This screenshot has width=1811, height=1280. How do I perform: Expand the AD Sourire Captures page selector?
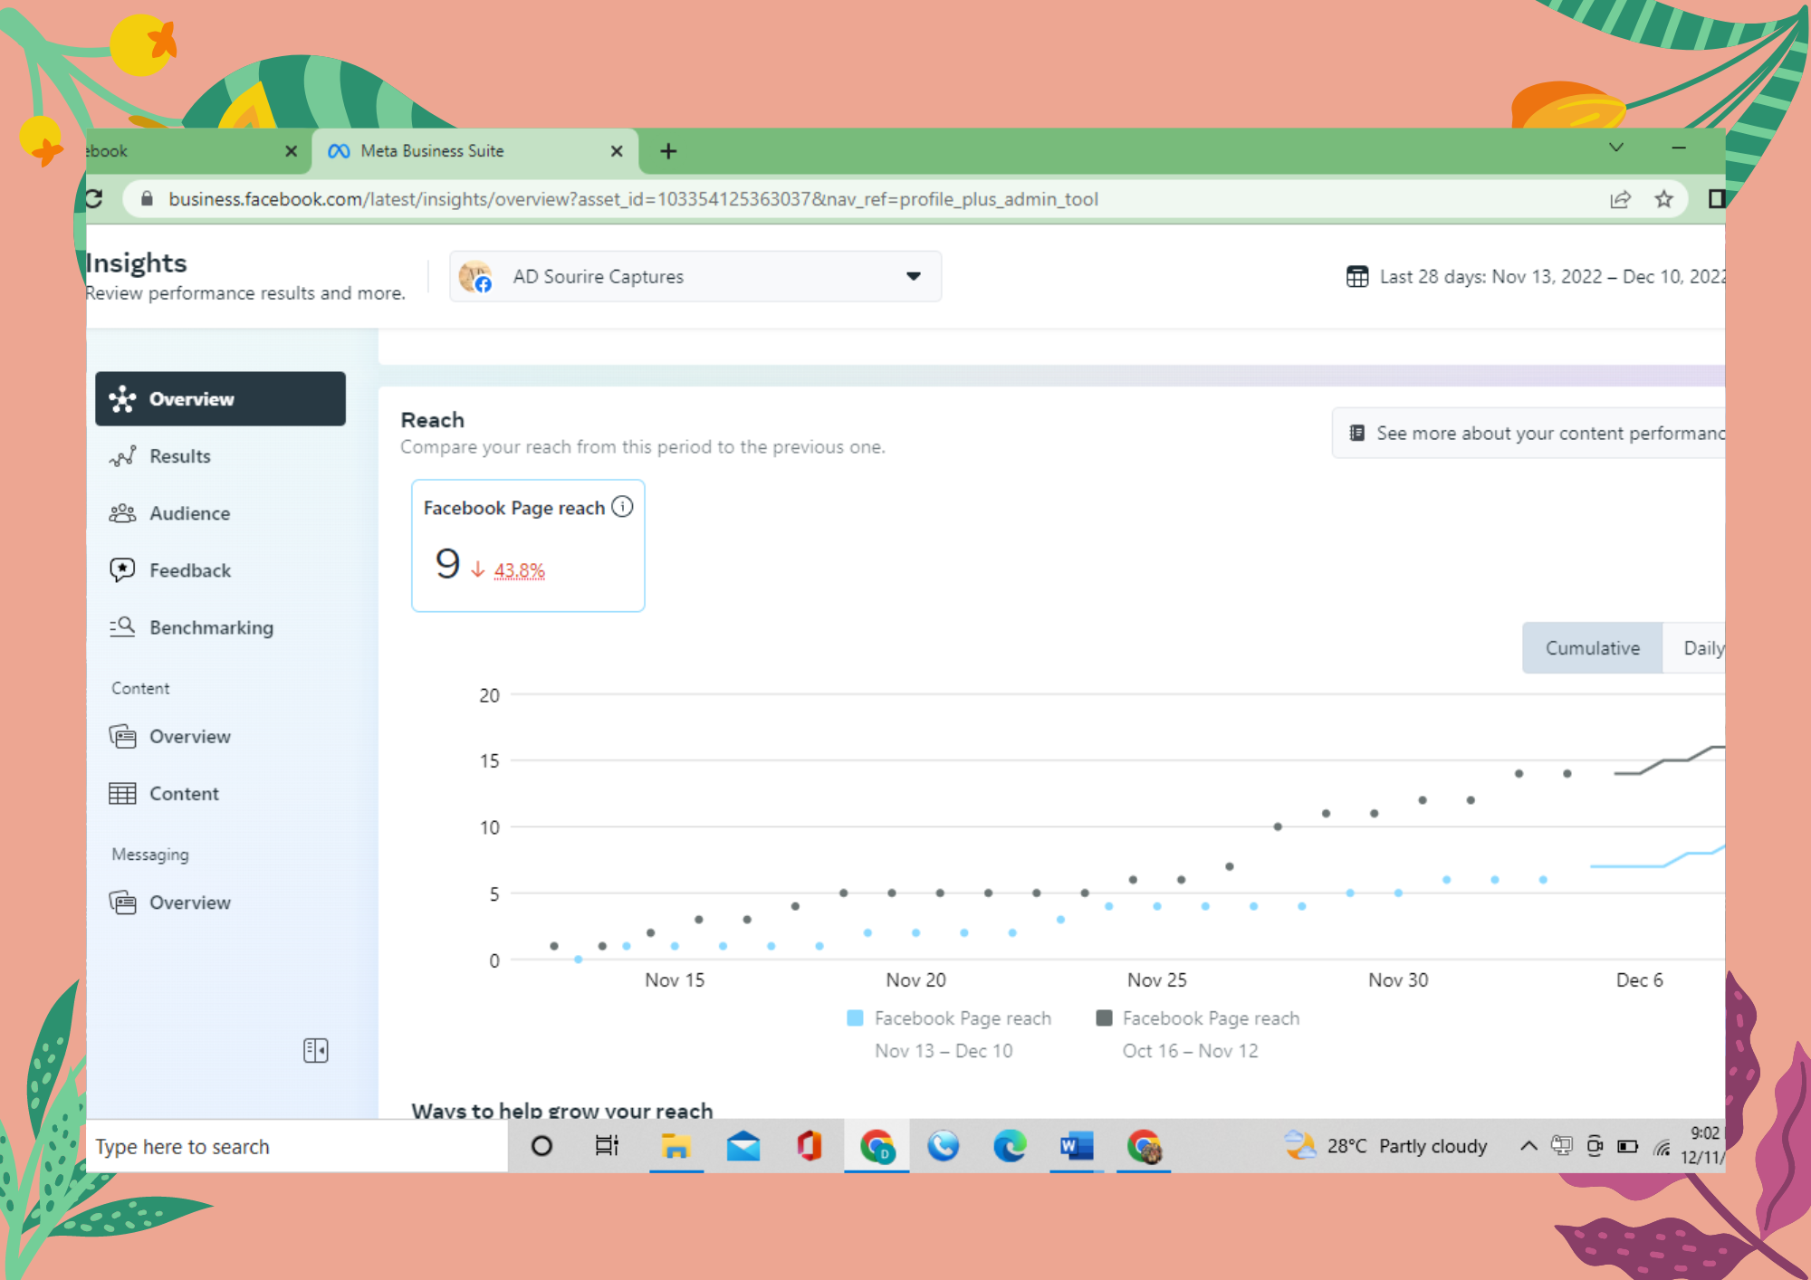point(695,276)
